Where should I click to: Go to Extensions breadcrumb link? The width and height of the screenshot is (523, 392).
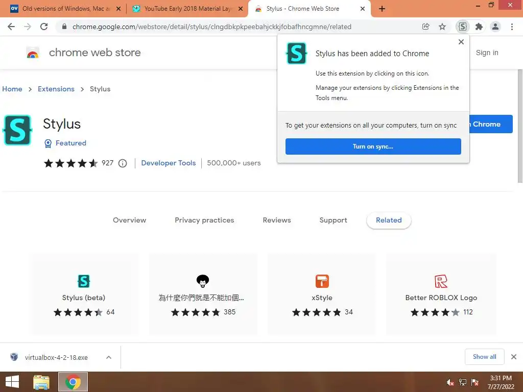tap(56, 89)
